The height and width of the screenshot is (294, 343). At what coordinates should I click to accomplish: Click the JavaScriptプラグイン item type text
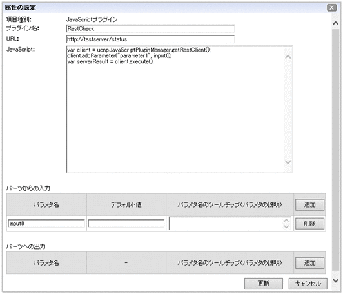point(92,19)
